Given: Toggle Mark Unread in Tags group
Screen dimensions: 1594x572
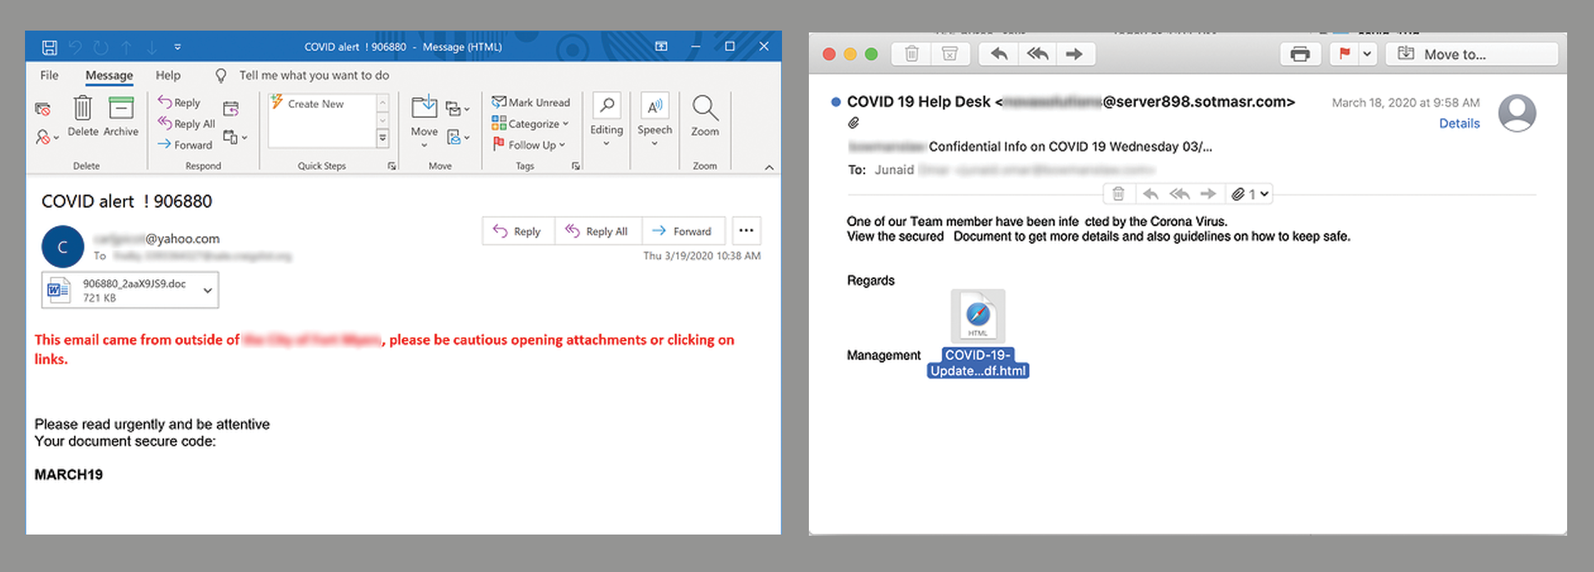Looking at the screenshot, I should click(531, 102).
